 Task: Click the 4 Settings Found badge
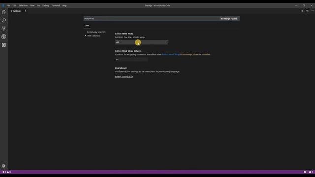(x=229, y=19)
